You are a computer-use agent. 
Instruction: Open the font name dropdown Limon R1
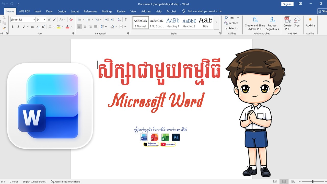34,20
